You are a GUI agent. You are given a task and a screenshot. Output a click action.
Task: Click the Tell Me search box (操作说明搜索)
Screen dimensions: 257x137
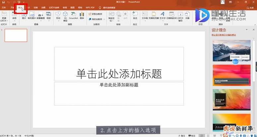[x=107, y=8]
